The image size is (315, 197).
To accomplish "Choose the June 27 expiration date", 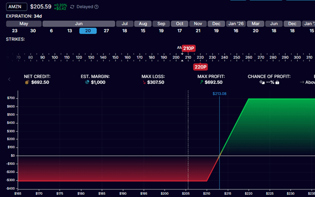I will point(107,31).
